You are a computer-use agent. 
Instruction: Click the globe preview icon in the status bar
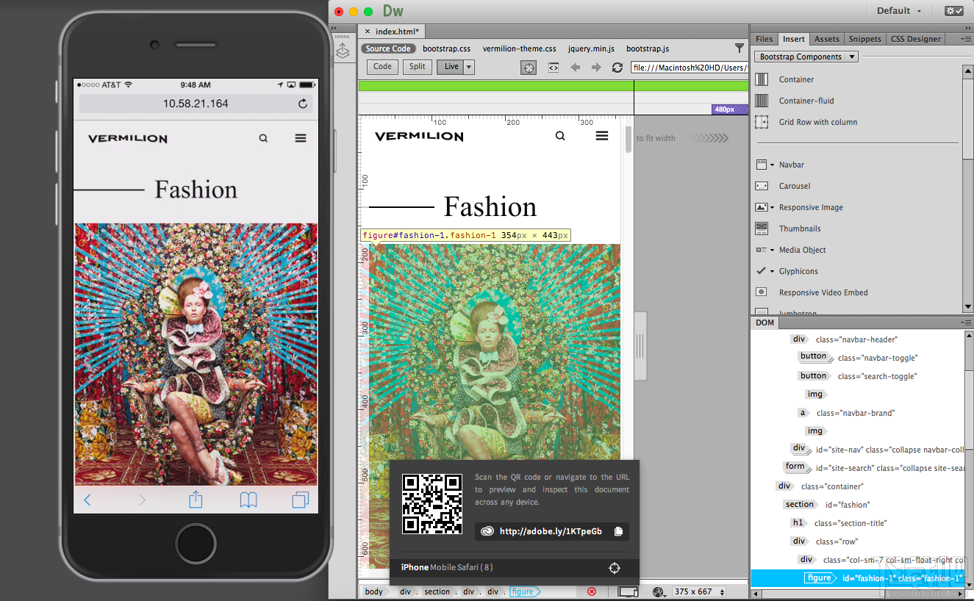pyautogui.click(x=658, y=591)
